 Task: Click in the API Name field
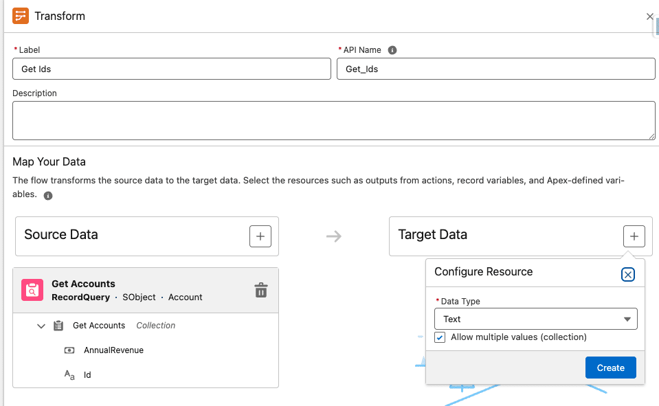[495, 69]
